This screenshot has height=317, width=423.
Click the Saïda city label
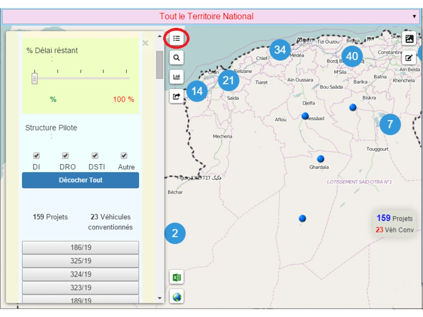click(233, 98)
